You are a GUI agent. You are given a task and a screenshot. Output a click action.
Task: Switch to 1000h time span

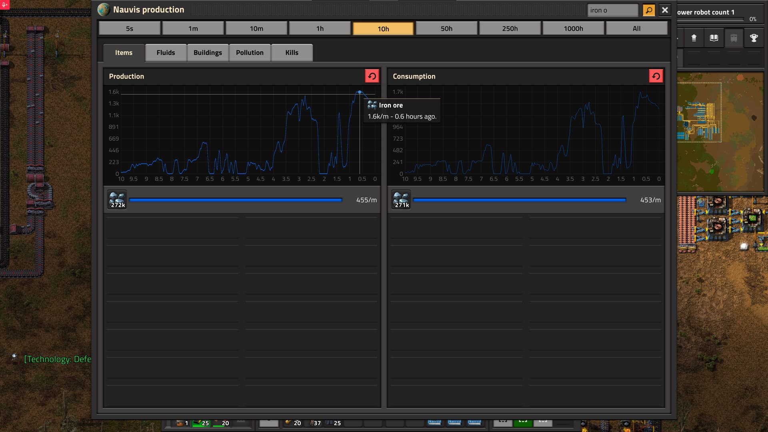pos(573,28)
